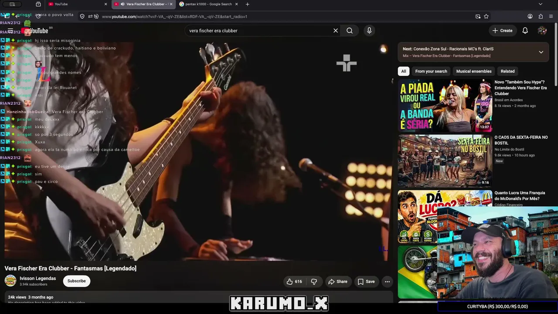Dislike the video with thumbs down

(x=314, y=282)
